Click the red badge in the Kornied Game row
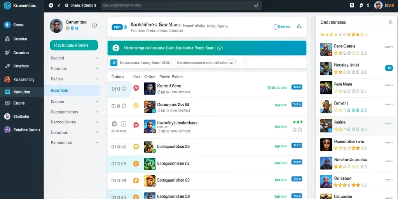The height and width of the screenshot is (199, 398). point(136,88)
